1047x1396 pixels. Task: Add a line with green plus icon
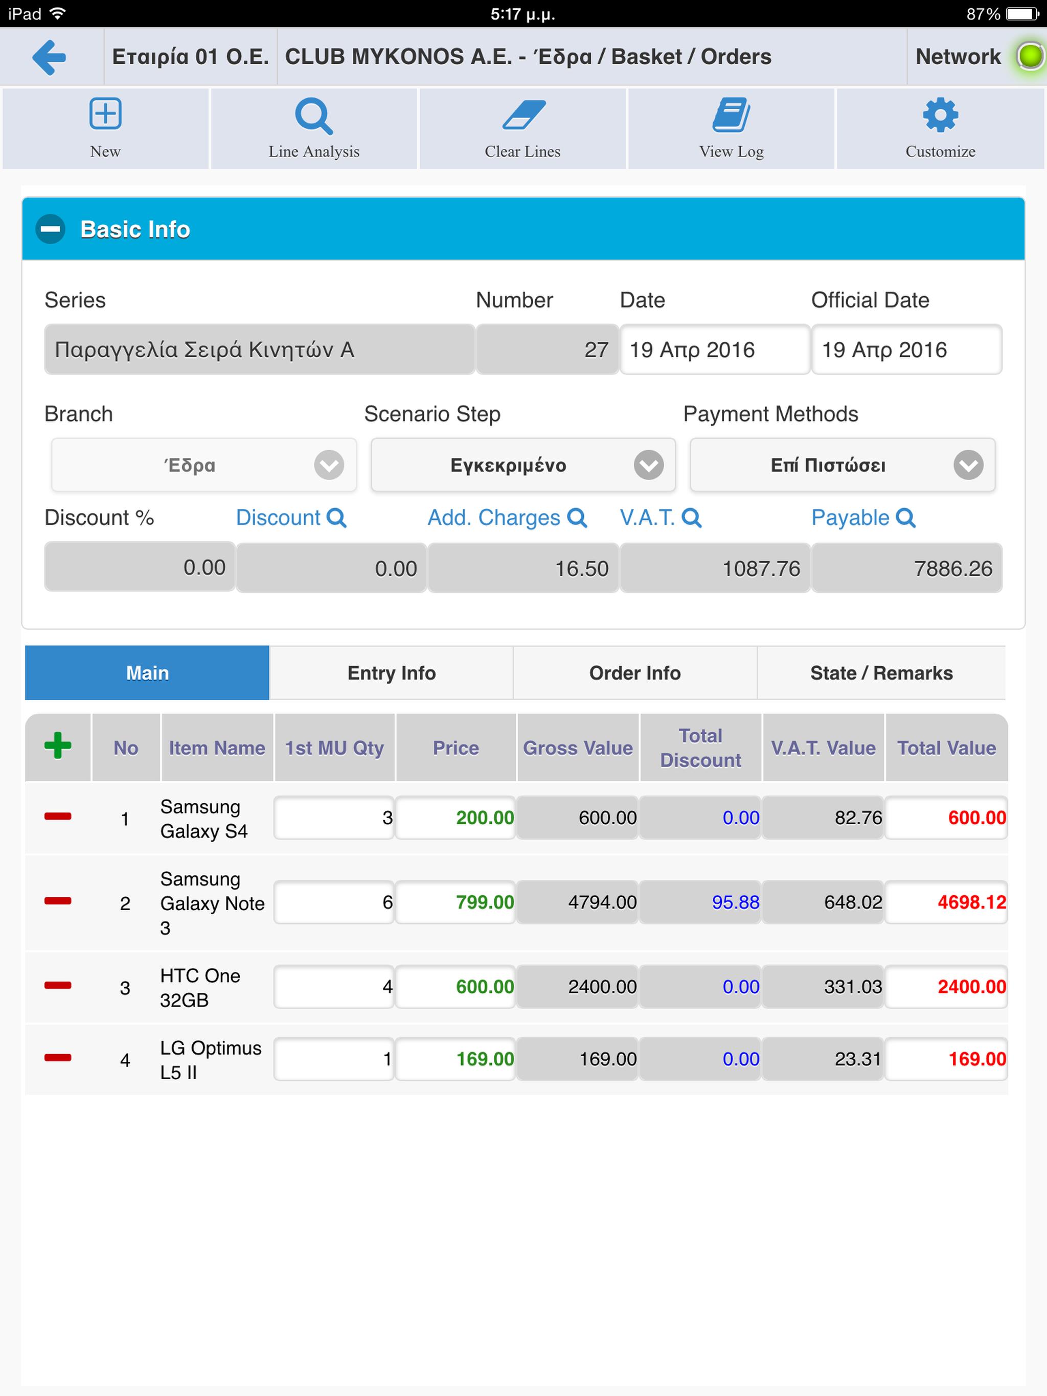pos(57,746)
